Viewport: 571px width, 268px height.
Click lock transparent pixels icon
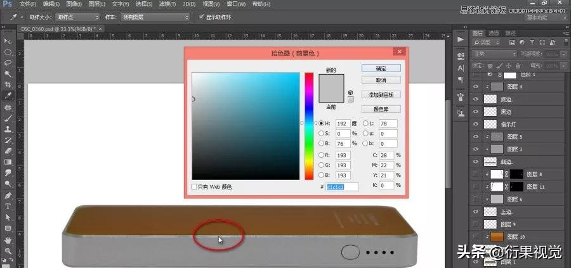click(490, 66)
